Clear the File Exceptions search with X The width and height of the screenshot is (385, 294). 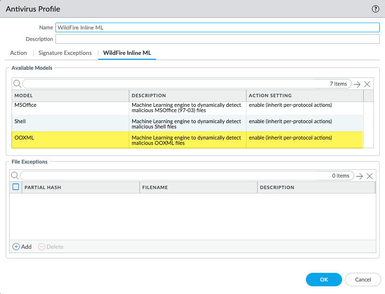click(370, 176)
